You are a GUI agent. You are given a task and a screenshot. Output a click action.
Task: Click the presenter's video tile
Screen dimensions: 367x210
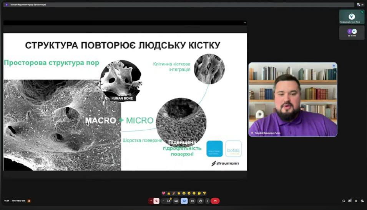pos(293,99)
